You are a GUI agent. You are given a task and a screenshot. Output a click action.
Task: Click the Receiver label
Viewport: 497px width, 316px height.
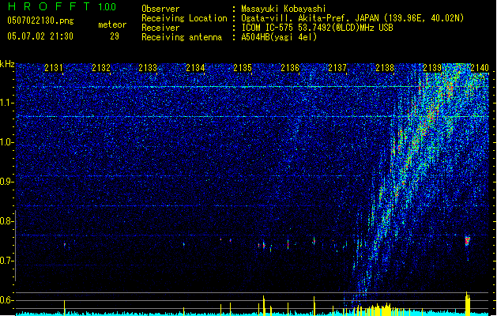pyautogui.click(x=160, y=28)
